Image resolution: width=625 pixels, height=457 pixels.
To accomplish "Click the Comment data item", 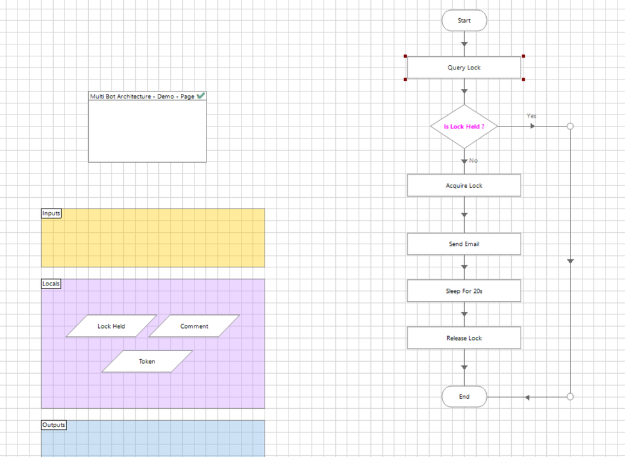I will pos(194,326).
